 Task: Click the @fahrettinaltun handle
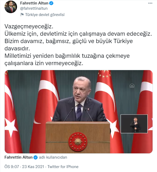click(34, 8)
